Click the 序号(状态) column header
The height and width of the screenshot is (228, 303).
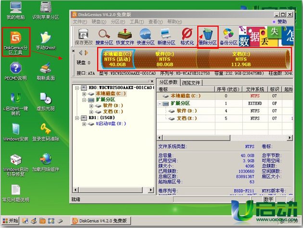click(x=228, y=89)
